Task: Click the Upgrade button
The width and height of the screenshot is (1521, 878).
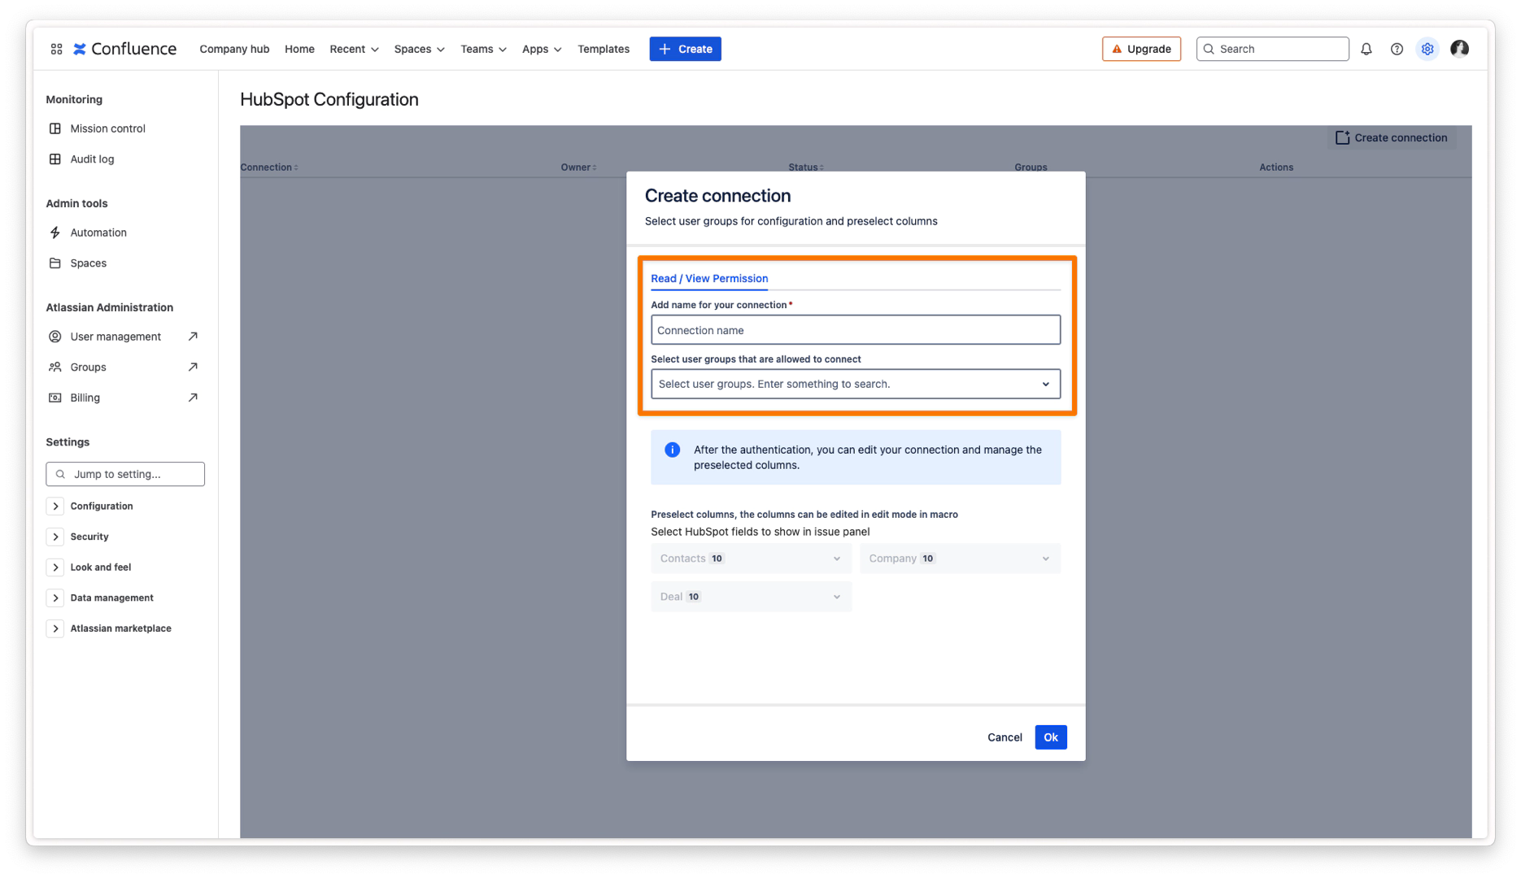Action: (x=1141, y=49)
